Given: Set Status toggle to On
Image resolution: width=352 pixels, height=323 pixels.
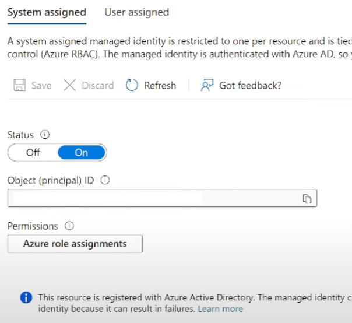Looking at the screenshot, I should click(x=82, y=153).
